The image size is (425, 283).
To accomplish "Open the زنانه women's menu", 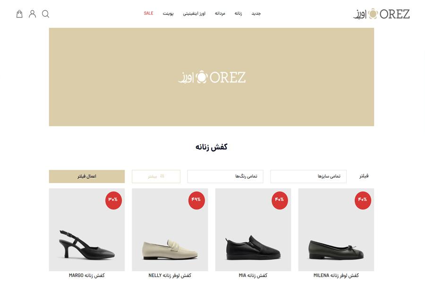I will (x=238, y=13).
